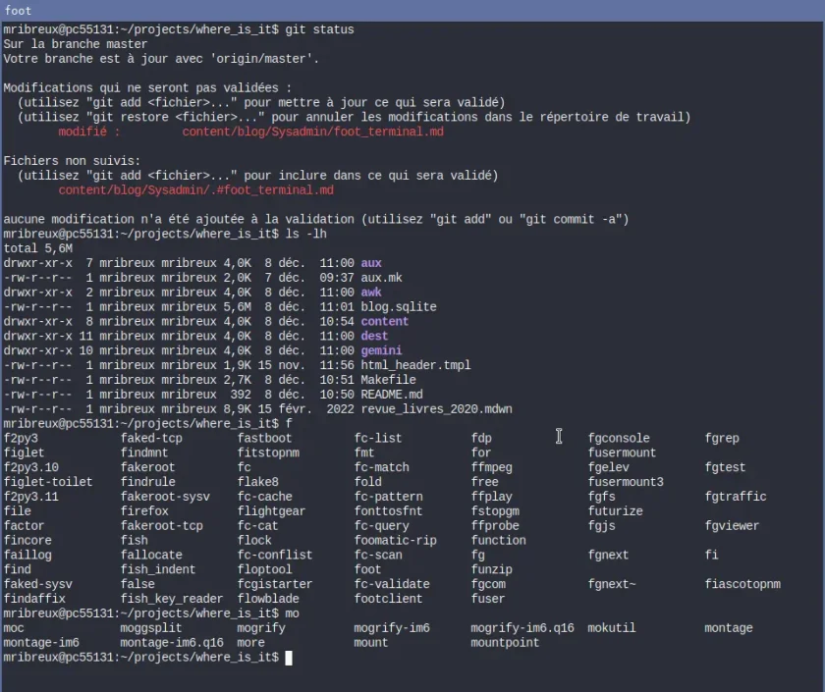This screenshot has width=825, height=692.
Task: Click the 'html_header.tmpl' file name
Action: 415,365
